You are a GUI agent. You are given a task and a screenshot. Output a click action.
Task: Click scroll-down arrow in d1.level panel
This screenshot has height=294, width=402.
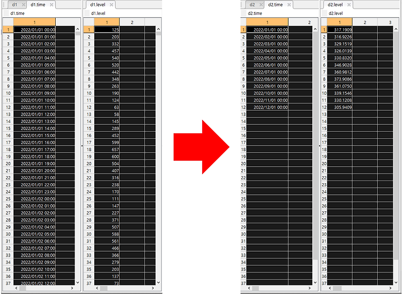[159, 282]
